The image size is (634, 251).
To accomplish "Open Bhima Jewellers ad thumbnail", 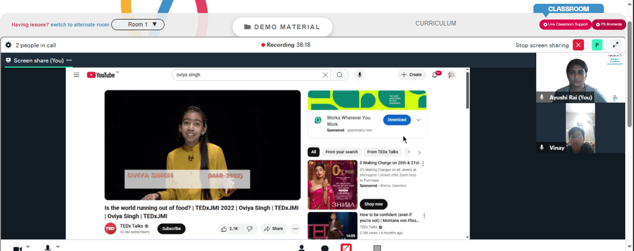I will coord(332,185).
